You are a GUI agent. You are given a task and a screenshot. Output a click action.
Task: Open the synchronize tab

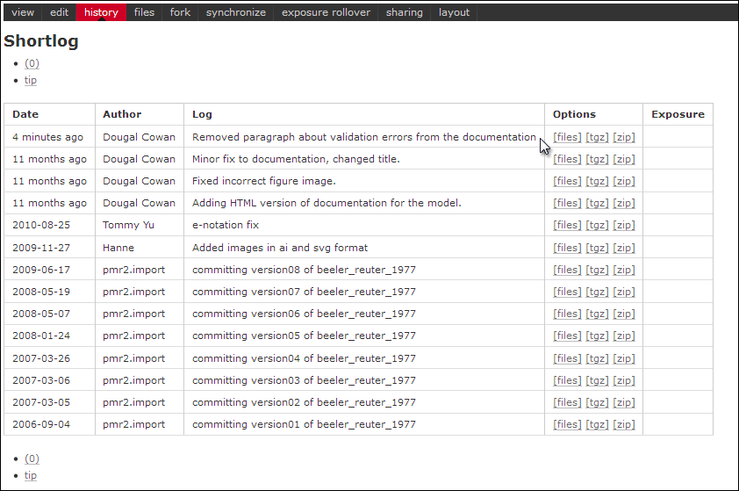[235, 12]
